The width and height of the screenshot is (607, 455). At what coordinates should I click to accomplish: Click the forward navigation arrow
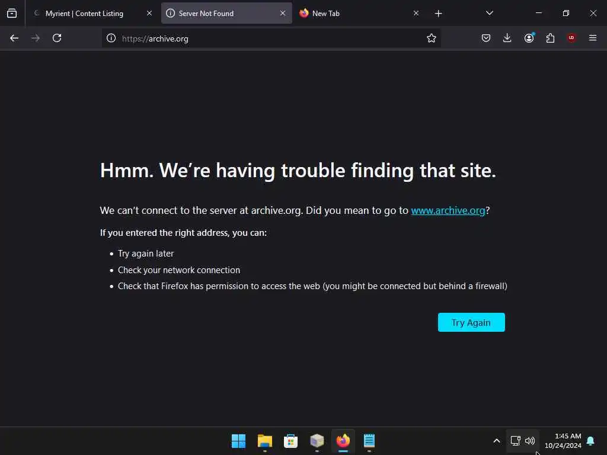coord(36,38)
